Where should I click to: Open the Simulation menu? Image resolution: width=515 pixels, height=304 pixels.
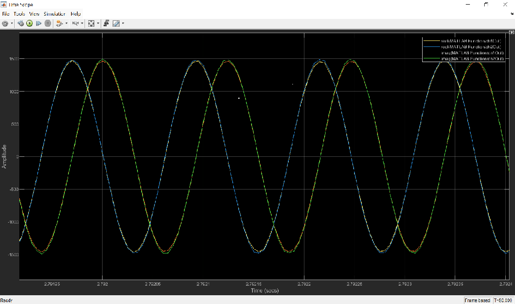[55, 14]
